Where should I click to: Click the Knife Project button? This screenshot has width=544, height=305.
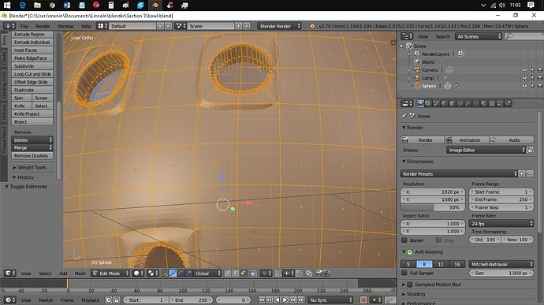click(x=32, y=113)
